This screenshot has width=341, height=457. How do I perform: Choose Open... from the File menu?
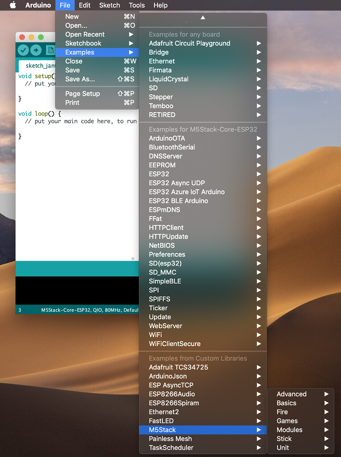[97, 25]
